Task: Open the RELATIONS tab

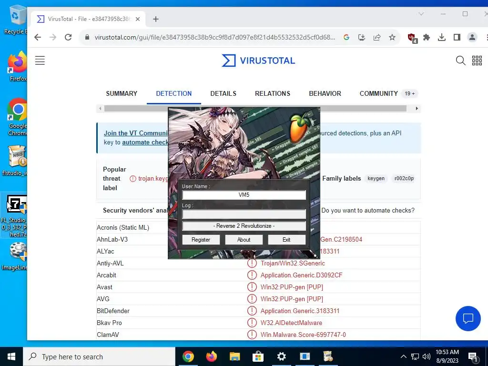Action: click(273, 94)
